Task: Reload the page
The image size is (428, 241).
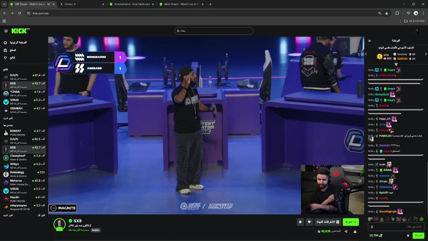Action: coord(20,13)
